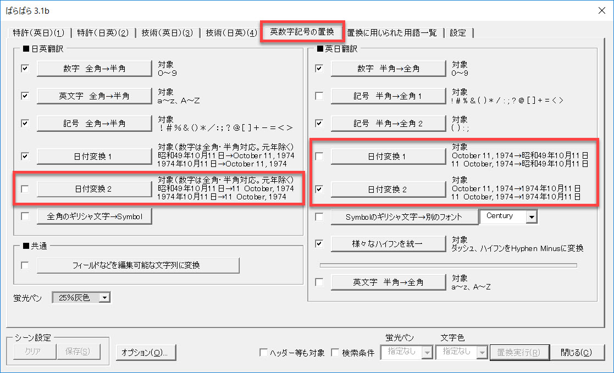
Task: Check the 記号 半角→全角 1 checkbox
Action: [x=319, y=96]
